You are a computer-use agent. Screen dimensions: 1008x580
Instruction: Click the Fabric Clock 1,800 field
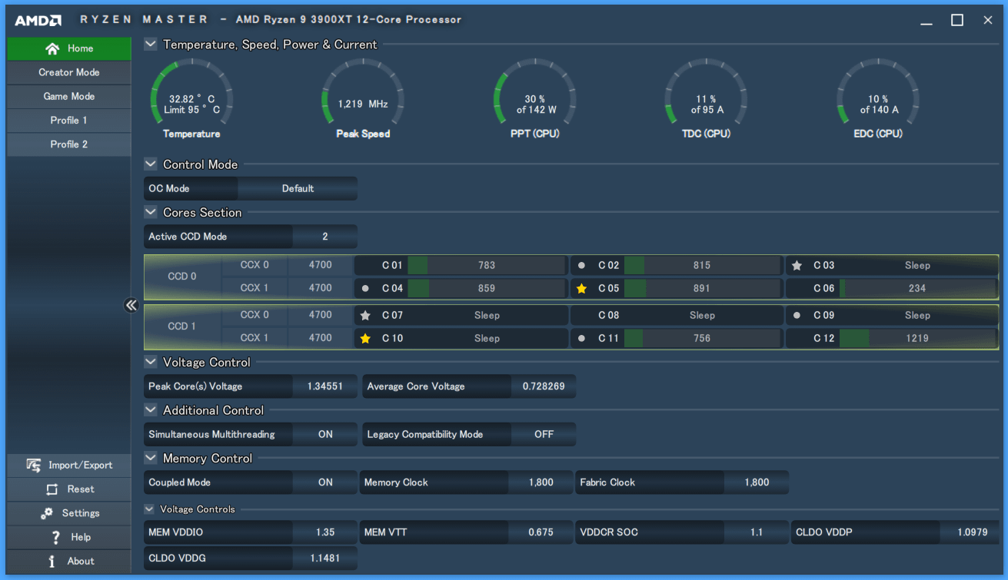757,482
